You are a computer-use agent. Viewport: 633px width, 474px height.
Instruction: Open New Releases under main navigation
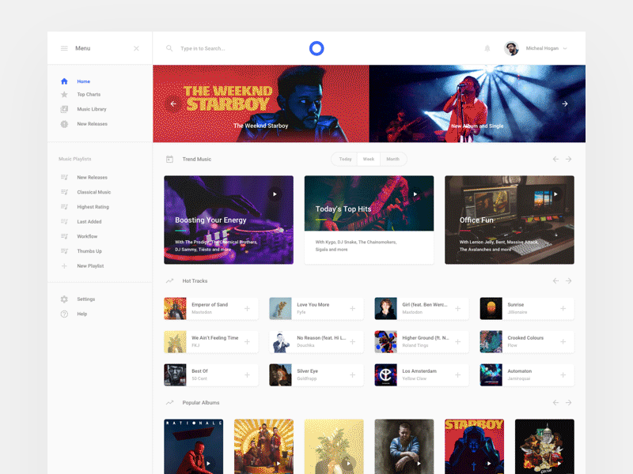(x=92, y=124)
